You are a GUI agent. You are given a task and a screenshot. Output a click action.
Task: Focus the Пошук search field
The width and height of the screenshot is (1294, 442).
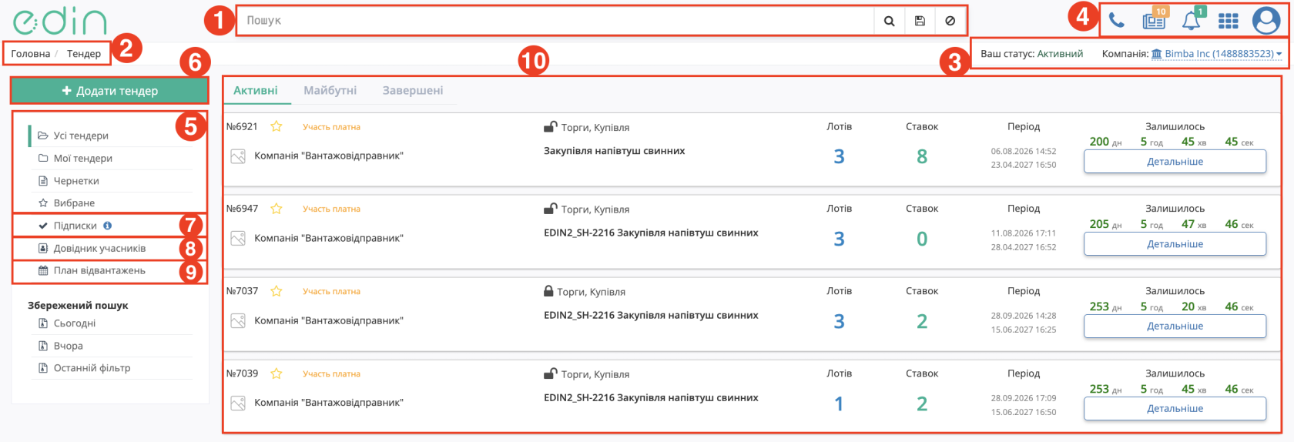click(x=555, y=21)
